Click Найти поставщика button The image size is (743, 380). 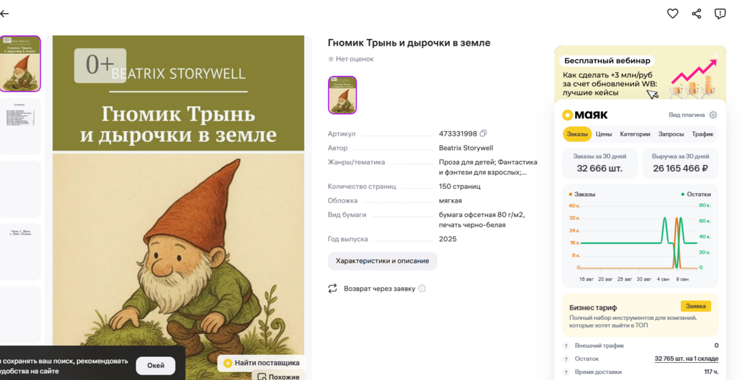click(261, 363)
